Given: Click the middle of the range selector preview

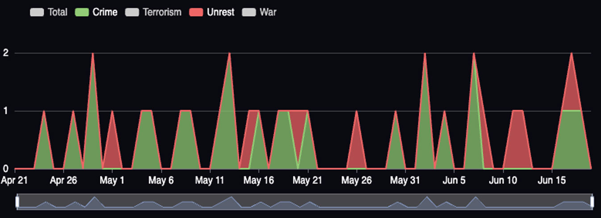Looking at the screenshot, I should pos(305,202).
